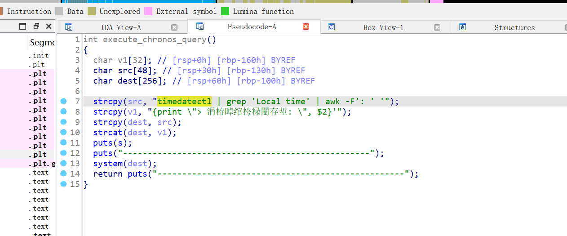Click function name execute_chronos_query
Image resolution: width=567 pixels, height=236 pixels.
[x=155, y=40]
